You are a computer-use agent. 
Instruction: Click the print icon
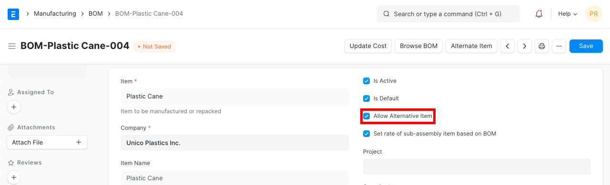(542, 46)
